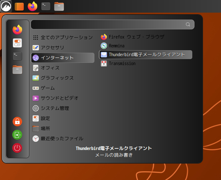Launch Thunderbird電子メールクライアント
This screenshot has height=180, width=221.
(x=146, y=55)
